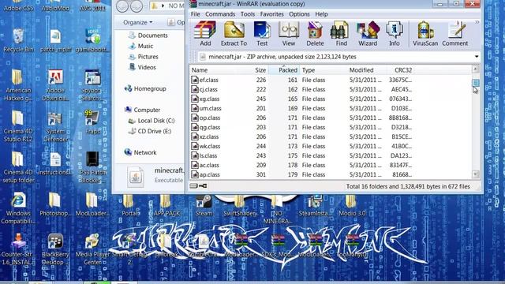Image resolution: width=505 pixels, height=284 pixels.
Task: Click the System Defender desktop shortcut
Action: [55, 127]
